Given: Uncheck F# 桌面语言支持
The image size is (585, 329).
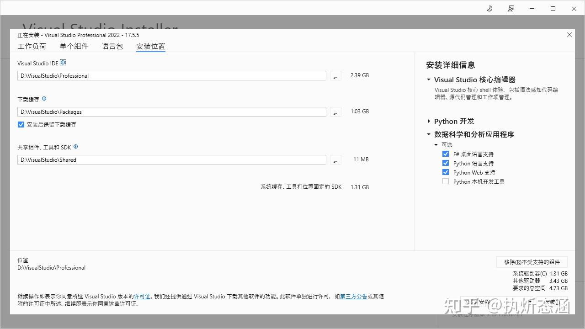Looking at the screenshot, I should click(x=446, y=154).
